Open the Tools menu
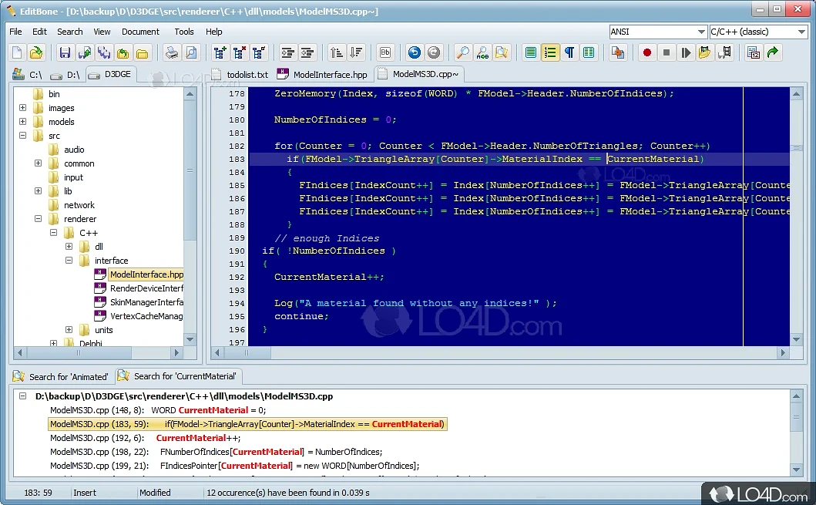This screenshot has height=505, width=816. coord(183,32)
